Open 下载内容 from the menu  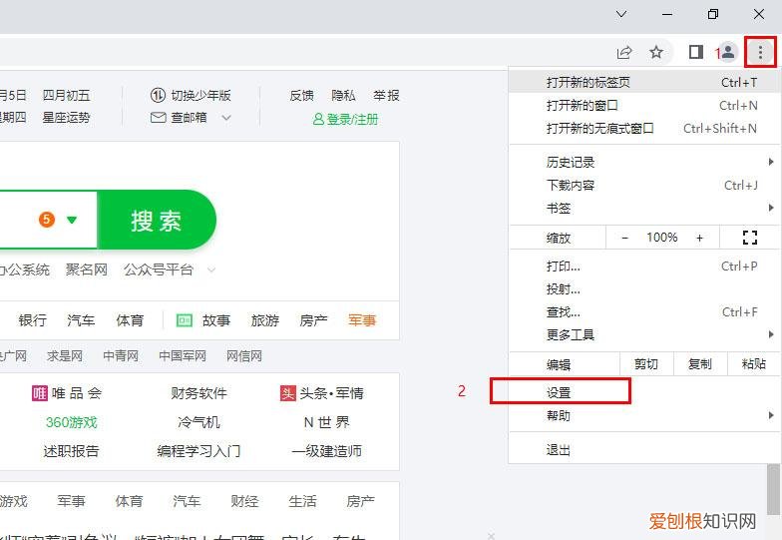(642, 186)
